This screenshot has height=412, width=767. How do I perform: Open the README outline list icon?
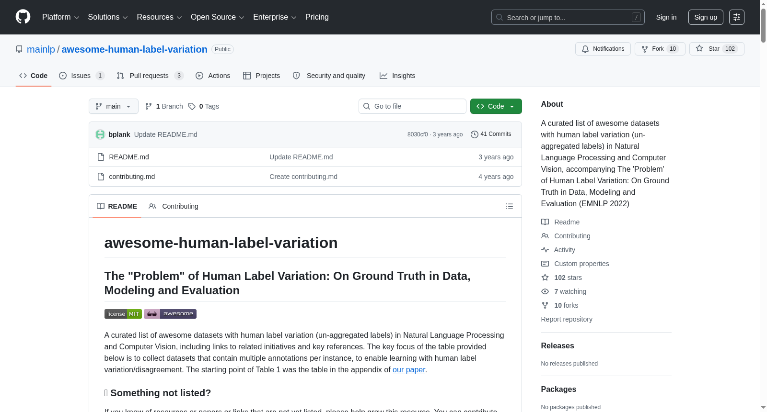click(510, 206)
